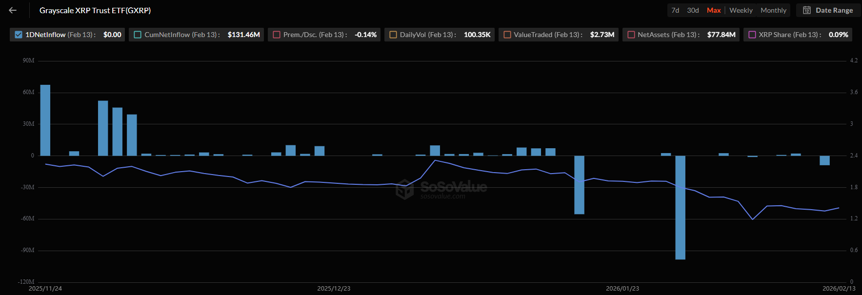Viewport: 862px width, 295px height.
Task: Click the Grayscale XRP Trust ETF title
Action: coord(95,10)
